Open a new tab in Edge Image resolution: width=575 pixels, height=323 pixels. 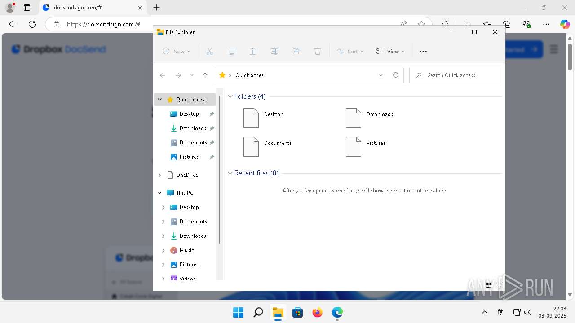[156, 8]
